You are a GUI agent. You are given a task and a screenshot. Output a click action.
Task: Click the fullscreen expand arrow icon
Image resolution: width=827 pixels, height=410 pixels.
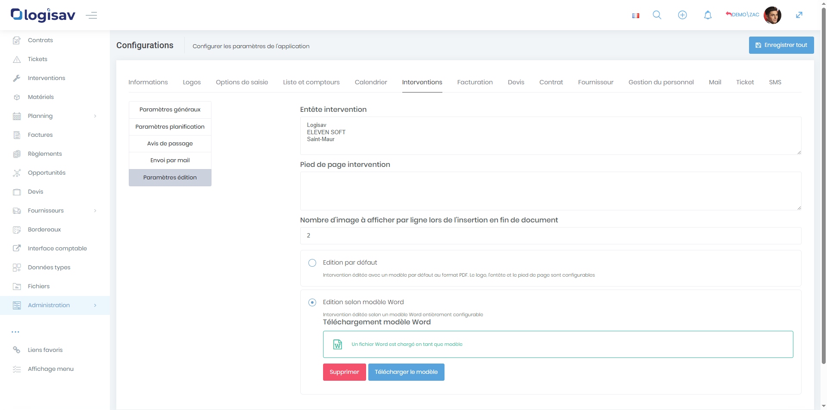(x=799, y=15)
